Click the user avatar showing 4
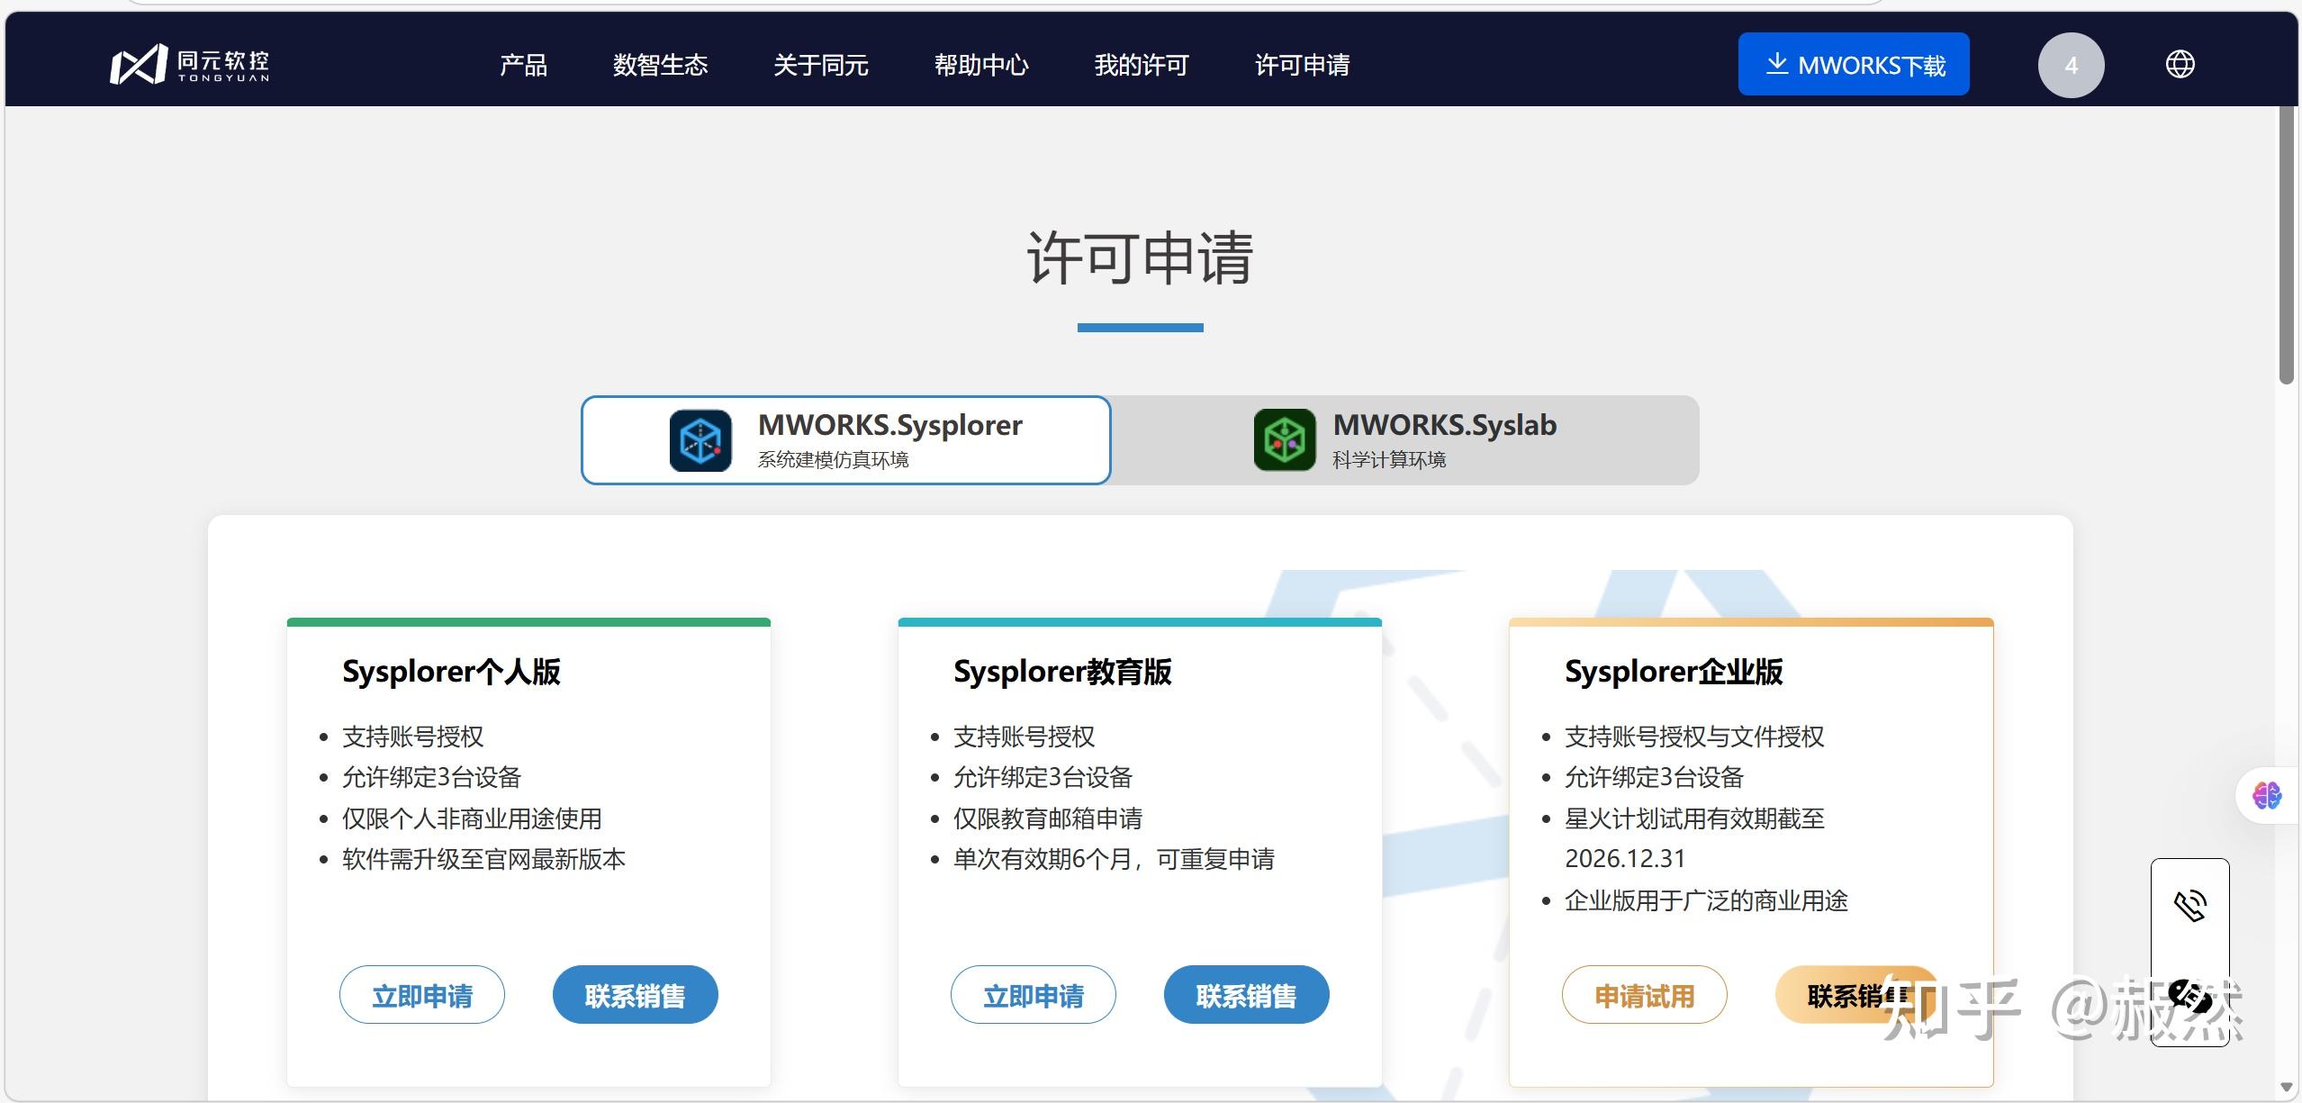This screenshot has height=1103, width=2302. point(2071,65)
